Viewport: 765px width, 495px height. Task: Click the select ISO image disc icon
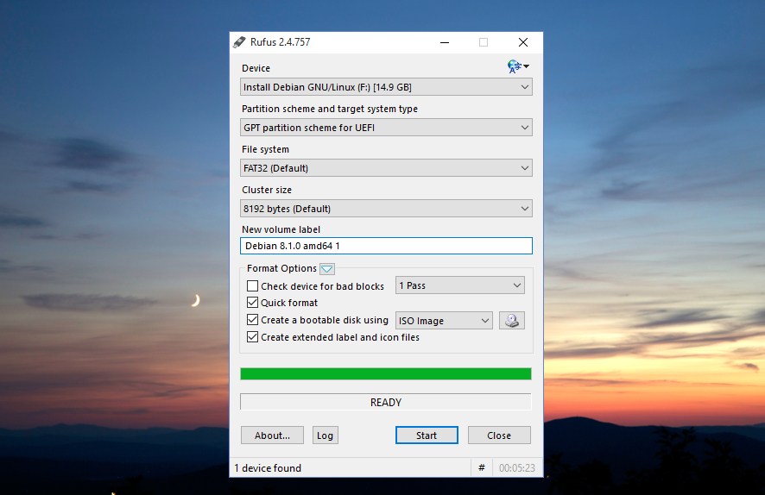point(512,321)
